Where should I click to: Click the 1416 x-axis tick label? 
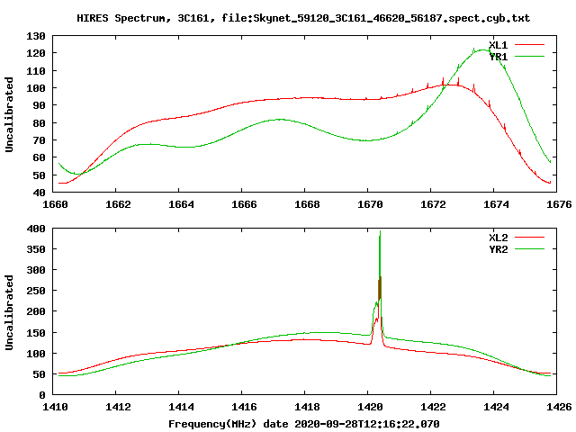point(244,407)
